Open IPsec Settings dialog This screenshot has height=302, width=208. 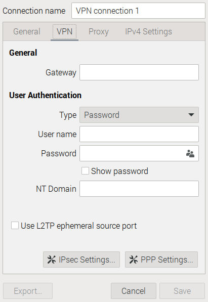[x=81, y=260]
